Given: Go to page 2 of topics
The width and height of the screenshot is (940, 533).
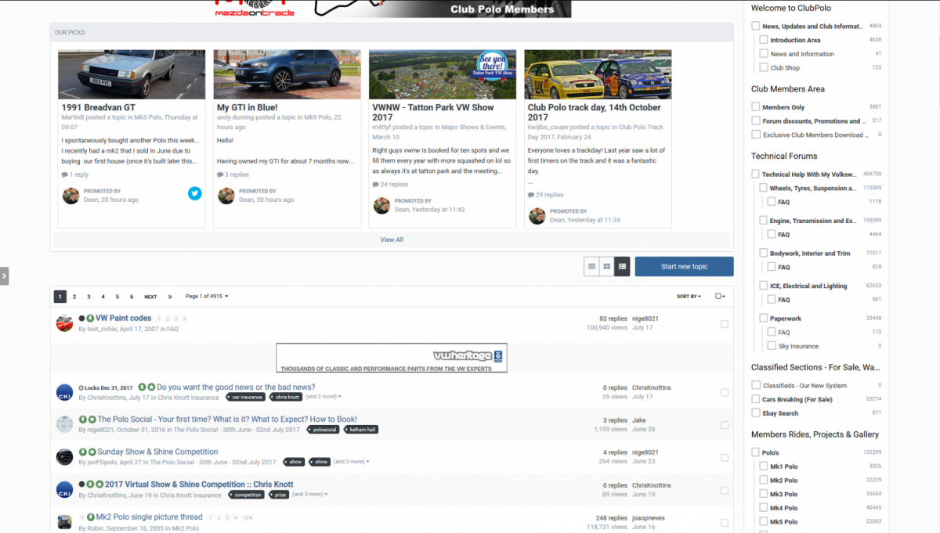Looking at the screenshot, I should (74, 297).
